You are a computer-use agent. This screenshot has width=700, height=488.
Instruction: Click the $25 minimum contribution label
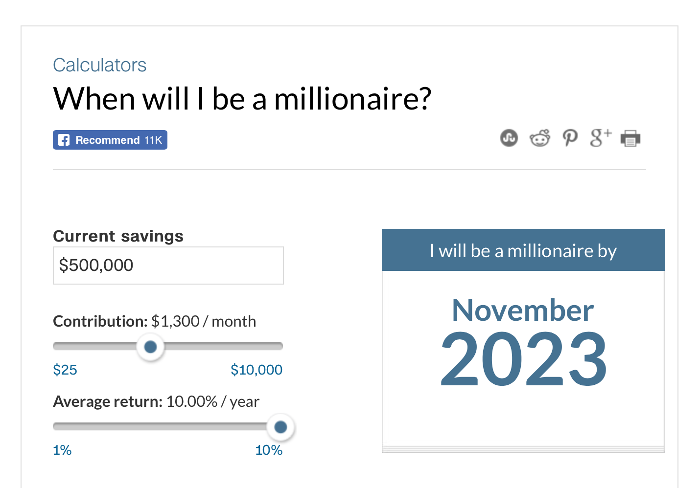coord(65,370)
